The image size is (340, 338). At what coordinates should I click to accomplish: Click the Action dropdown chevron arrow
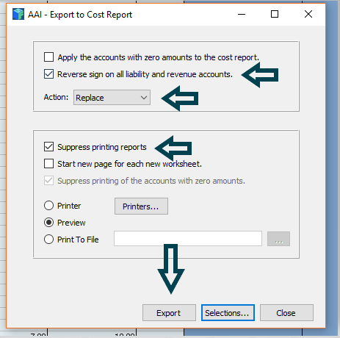point(144,98)
